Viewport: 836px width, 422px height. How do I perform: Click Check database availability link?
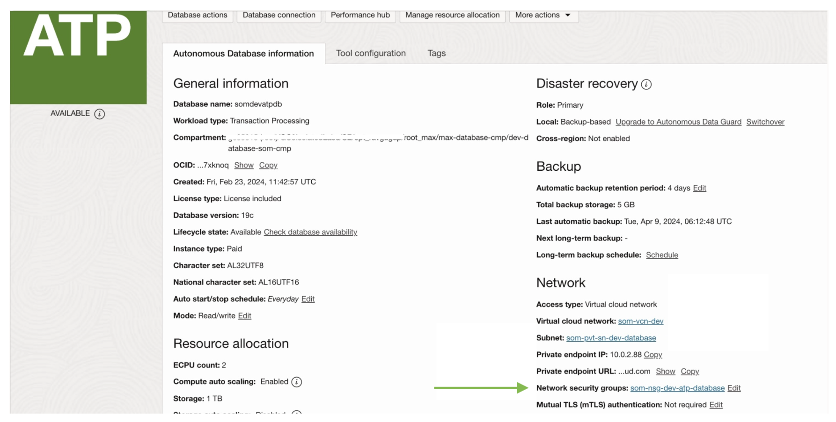point(310,232)
